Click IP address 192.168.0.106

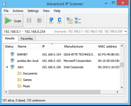(x=51, y=67)
